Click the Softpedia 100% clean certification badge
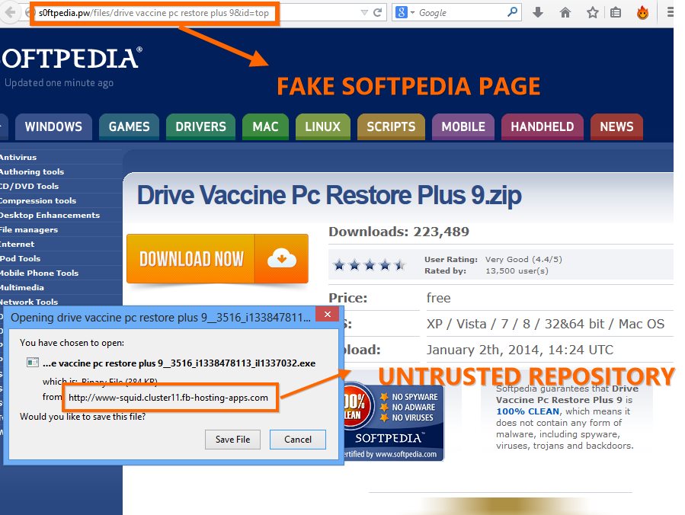 point(393,421)
